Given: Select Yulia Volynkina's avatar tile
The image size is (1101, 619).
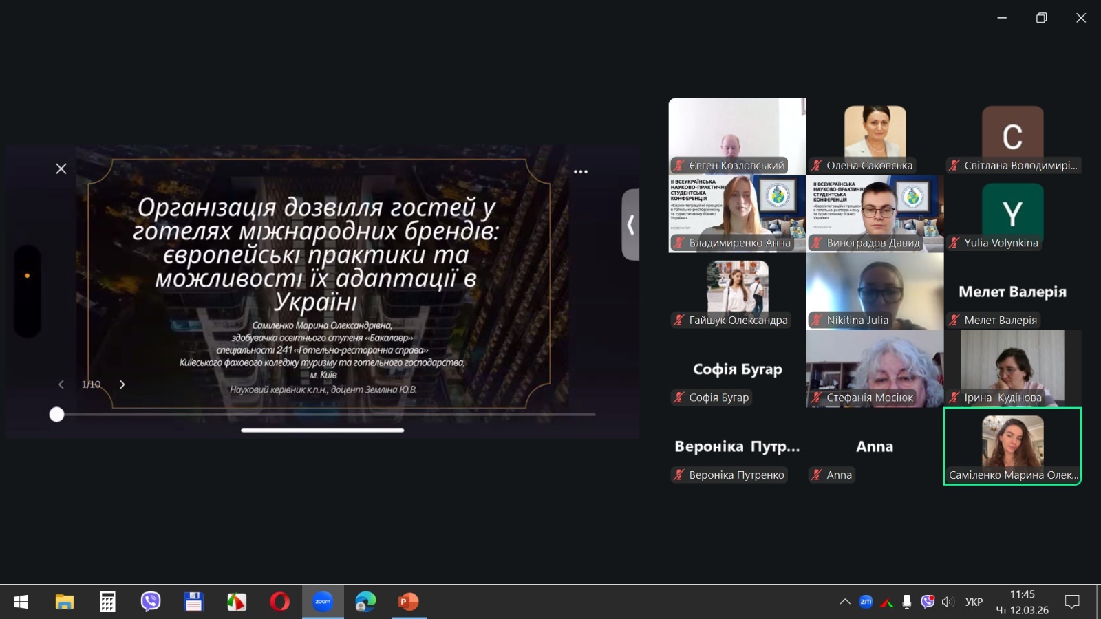Looking at the screenshot, I should (1012, 213).
